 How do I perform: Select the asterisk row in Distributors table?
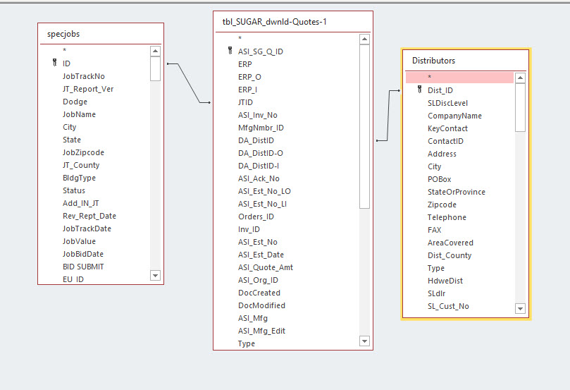tap(459, 78)
